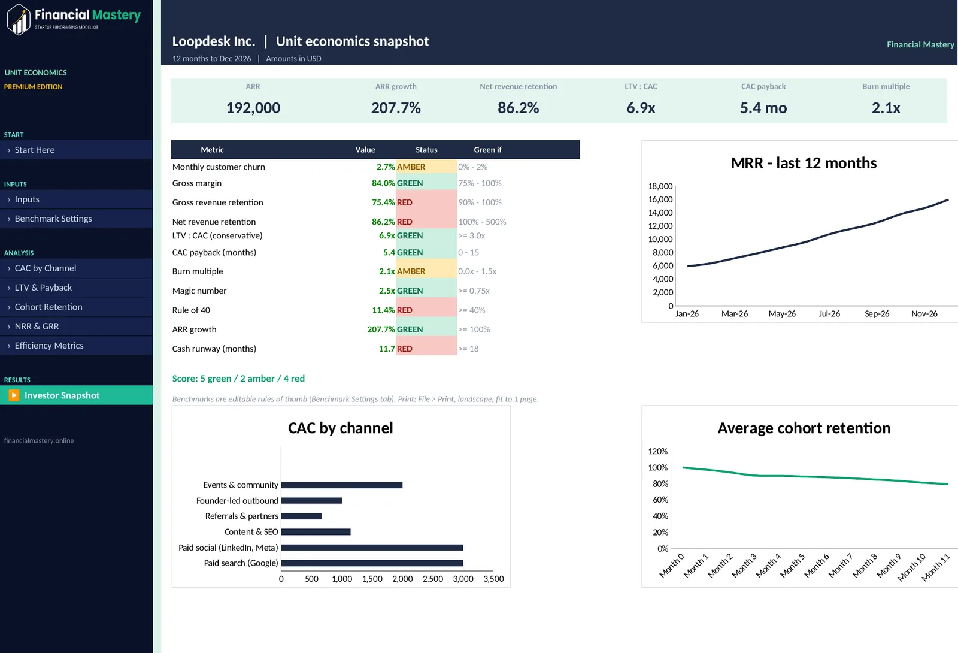Click the Referrals & partners bar label
The width and height of the screenshot is (958, 653).
(x=242, y=516)
